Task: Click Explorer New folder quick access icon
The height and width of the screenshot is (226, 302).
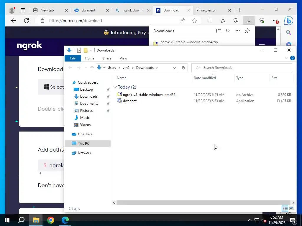Action: click(86, 50)
